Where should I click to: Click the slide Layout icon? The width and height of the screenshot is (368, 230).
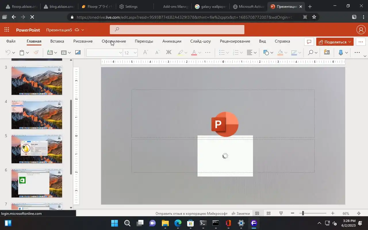click(64, 53)
